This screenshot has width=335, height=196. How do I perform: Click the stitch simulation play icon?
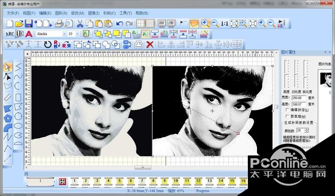pyautogui.click(x=281, y=23)
